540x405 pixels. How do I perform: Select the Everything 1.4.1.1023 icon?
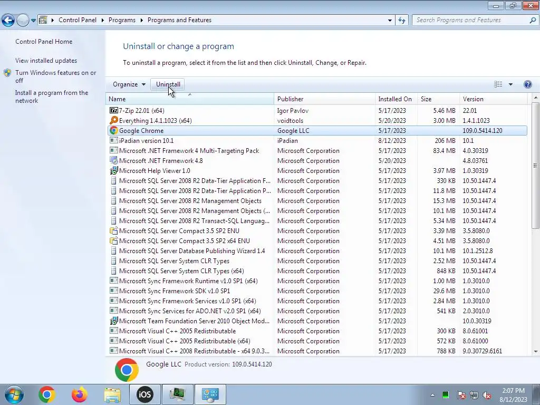point(114,120)
